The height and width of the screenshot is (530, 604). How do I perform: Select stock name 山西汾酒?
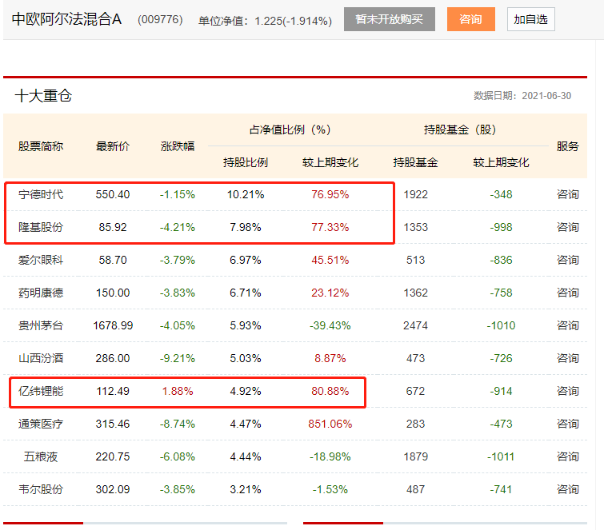point(41,358)
